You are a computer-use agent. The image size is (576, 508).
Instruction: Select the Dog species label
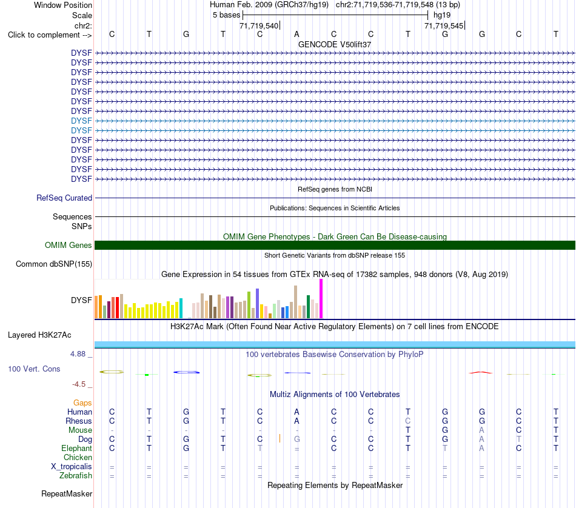point(85,439)
